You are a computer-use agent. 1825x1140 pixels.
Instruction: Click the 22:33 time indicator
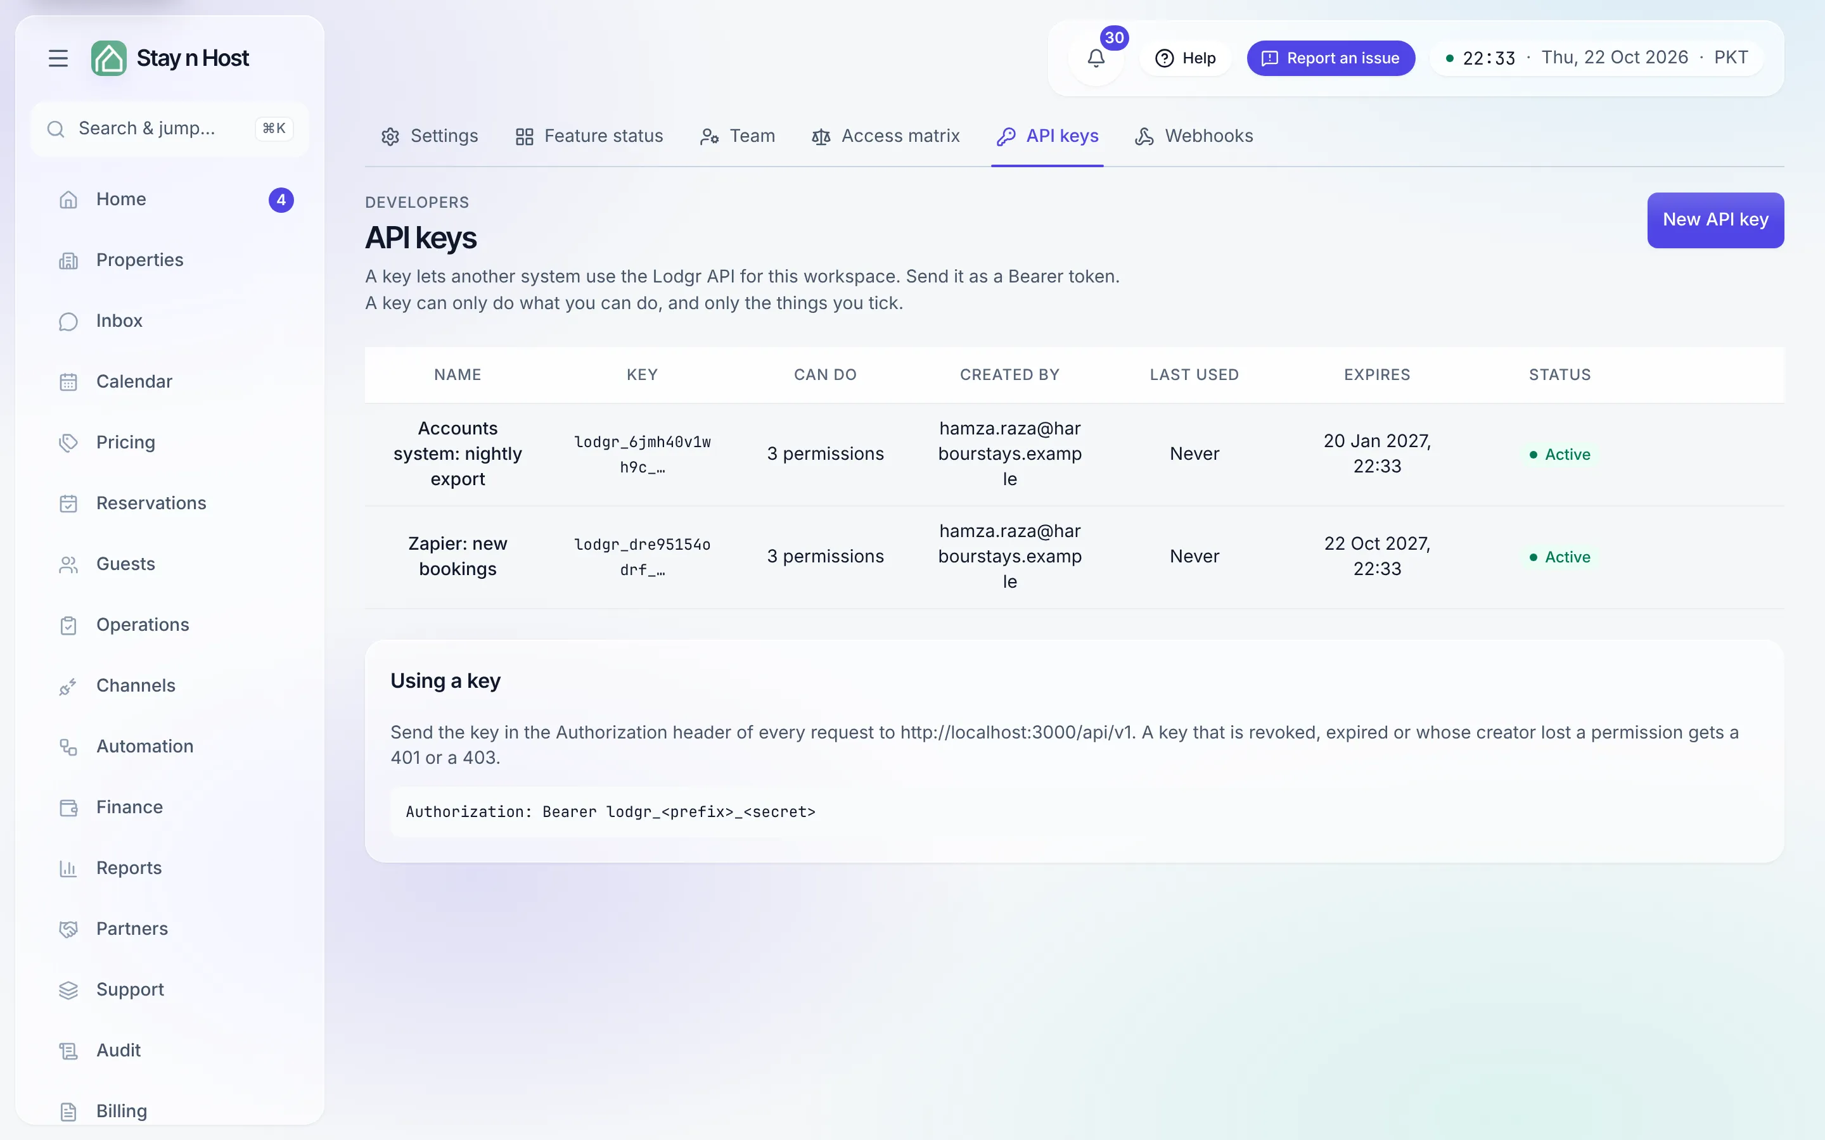(x=1489, y=58)
